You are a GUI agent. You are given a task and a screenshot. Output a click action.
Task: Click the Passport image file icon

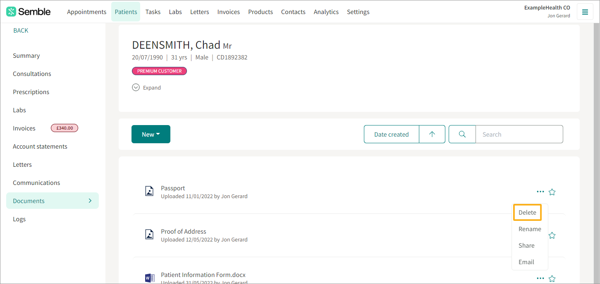tap(149, 191)
